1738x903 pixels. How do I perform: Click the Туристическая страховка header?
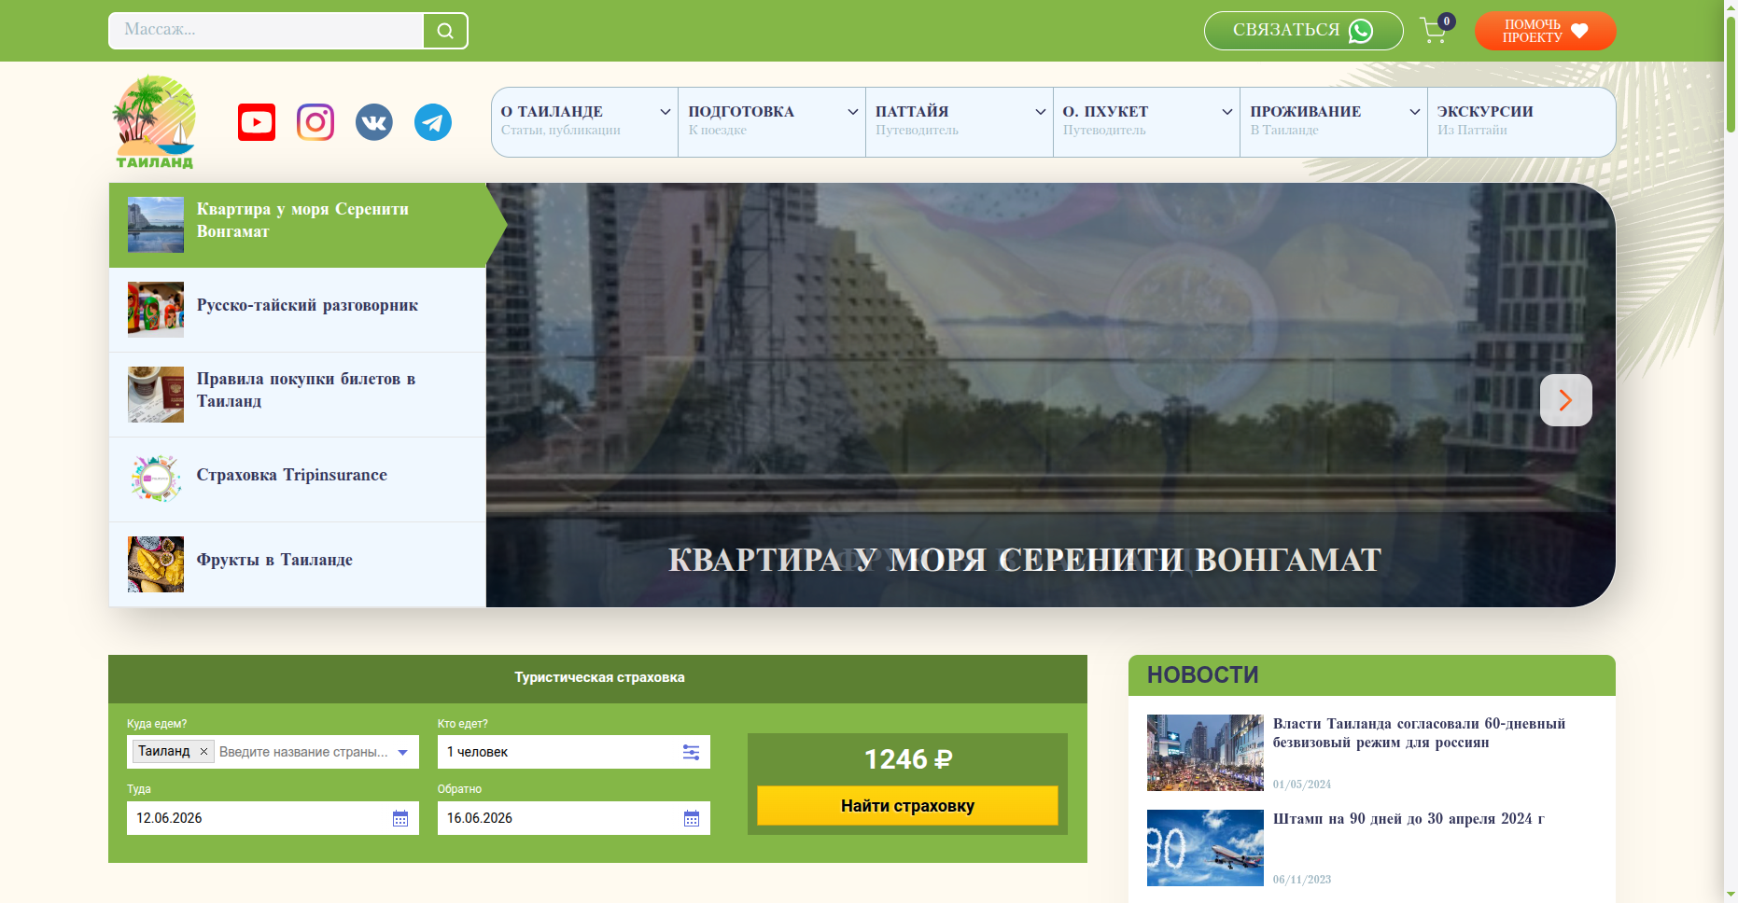599,677
